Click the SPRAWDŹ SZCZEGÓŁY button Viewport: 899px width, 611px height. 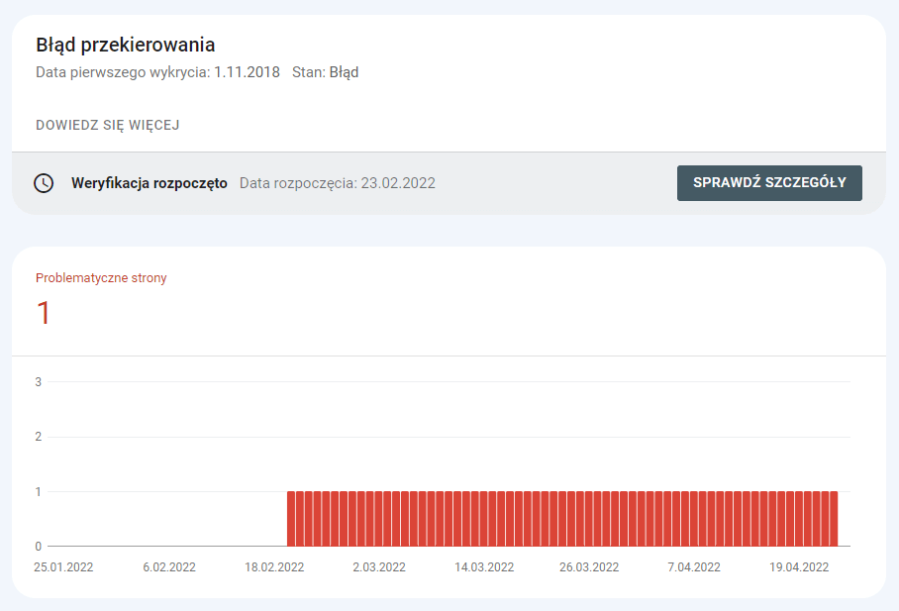tap(770, 182)
